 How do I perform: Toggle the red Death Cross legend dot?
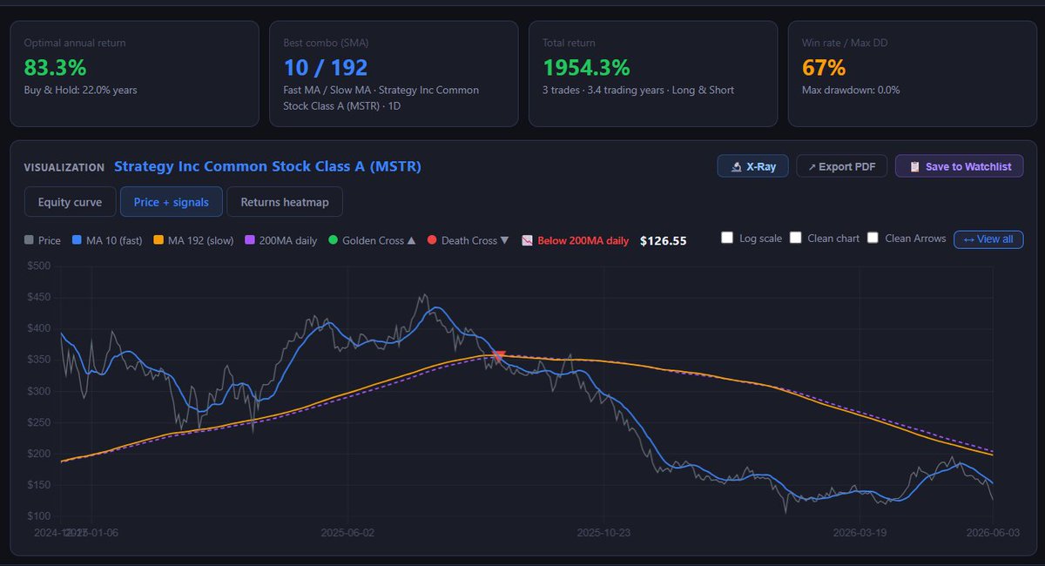coord(432,240)
